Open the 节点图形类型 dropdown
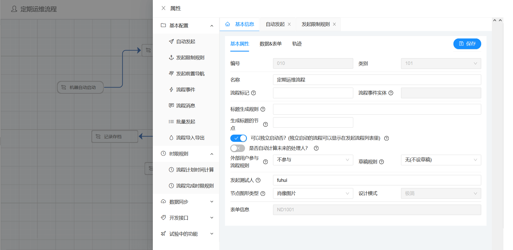This screenshot has width=513, height=250. click(x=313, y=193)
